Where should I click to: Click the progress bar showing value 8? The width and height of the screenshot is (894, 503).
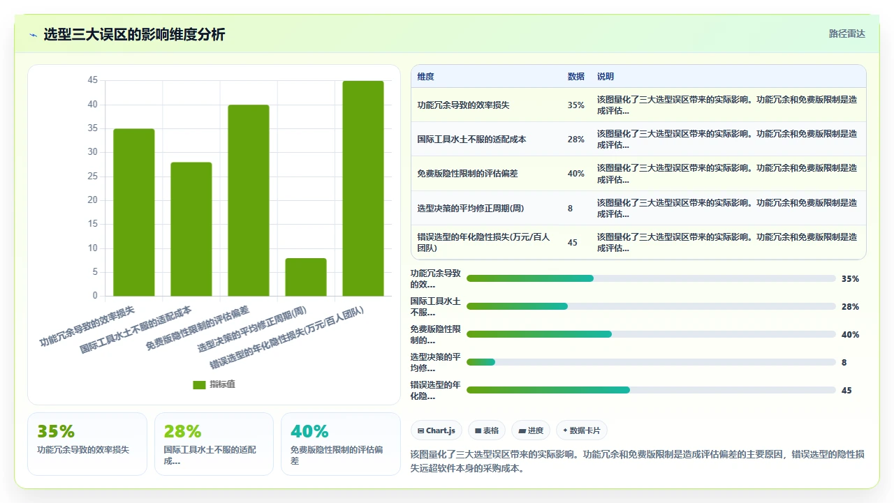(x=651, y=362)
